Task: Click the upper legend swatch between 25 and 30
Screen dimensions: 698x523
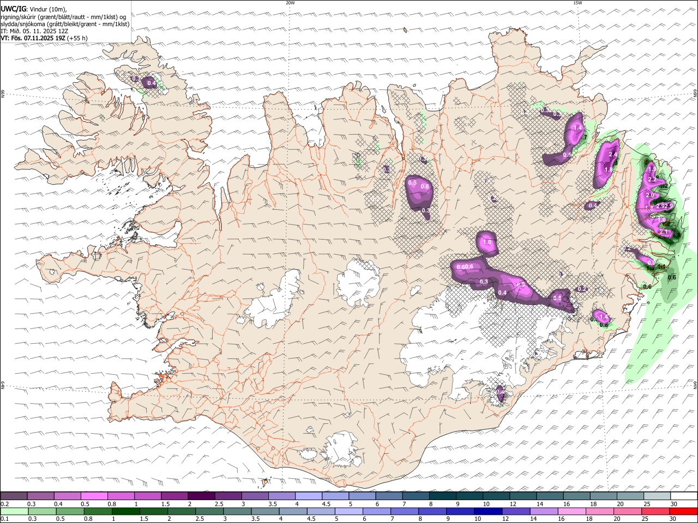Action: (x=657, y=496)
